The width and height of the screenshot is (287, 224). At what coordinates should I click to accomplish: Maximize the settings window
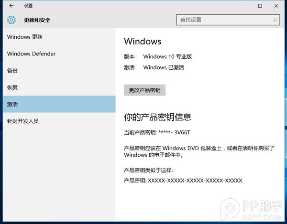260,6
